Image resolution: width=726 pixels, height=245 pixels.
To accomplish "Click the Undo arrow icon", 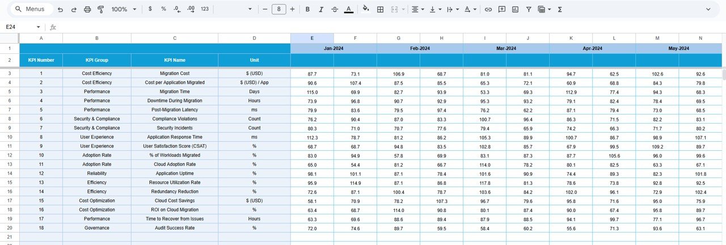I will [61, 10].
